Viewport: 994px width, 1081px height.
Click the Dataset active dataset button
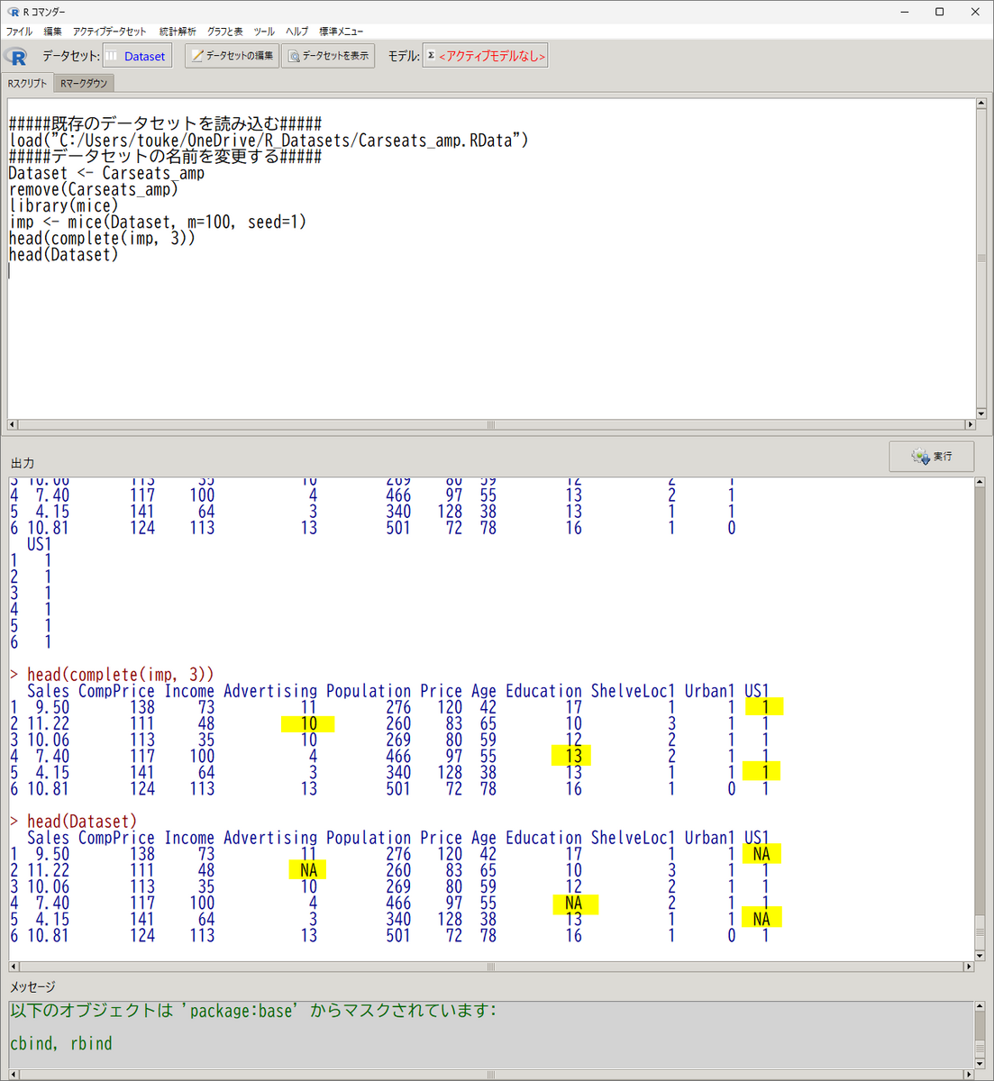(x=135, y=56)
